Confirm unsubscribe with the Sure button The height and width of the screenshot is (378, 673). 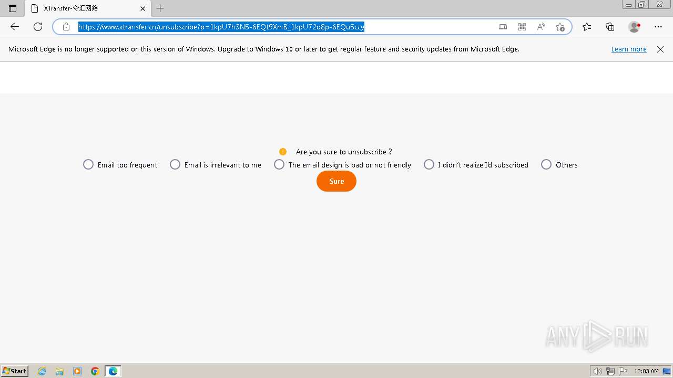336,181
